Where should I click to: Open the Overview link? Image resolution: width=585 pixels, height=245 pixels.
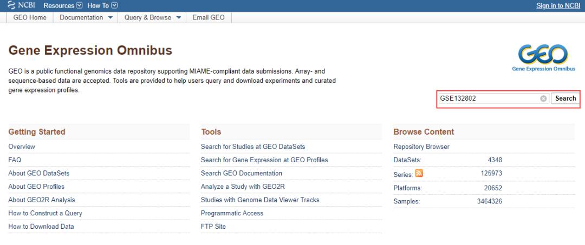click(x=22, y=147)
